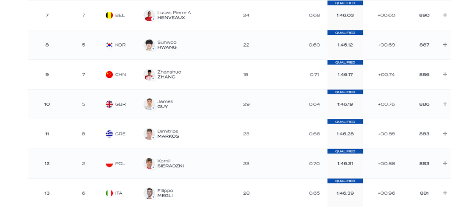Click the China flag icon
Image resolution: width=453 pixels, height=207 pixels.
109,75
